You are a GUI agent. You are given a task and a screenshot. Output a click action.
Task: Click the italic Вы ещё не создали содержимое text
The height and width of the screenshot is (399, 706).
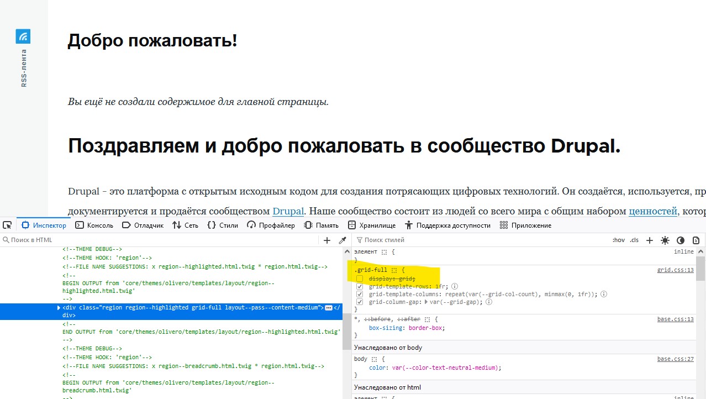coord(198,102)
